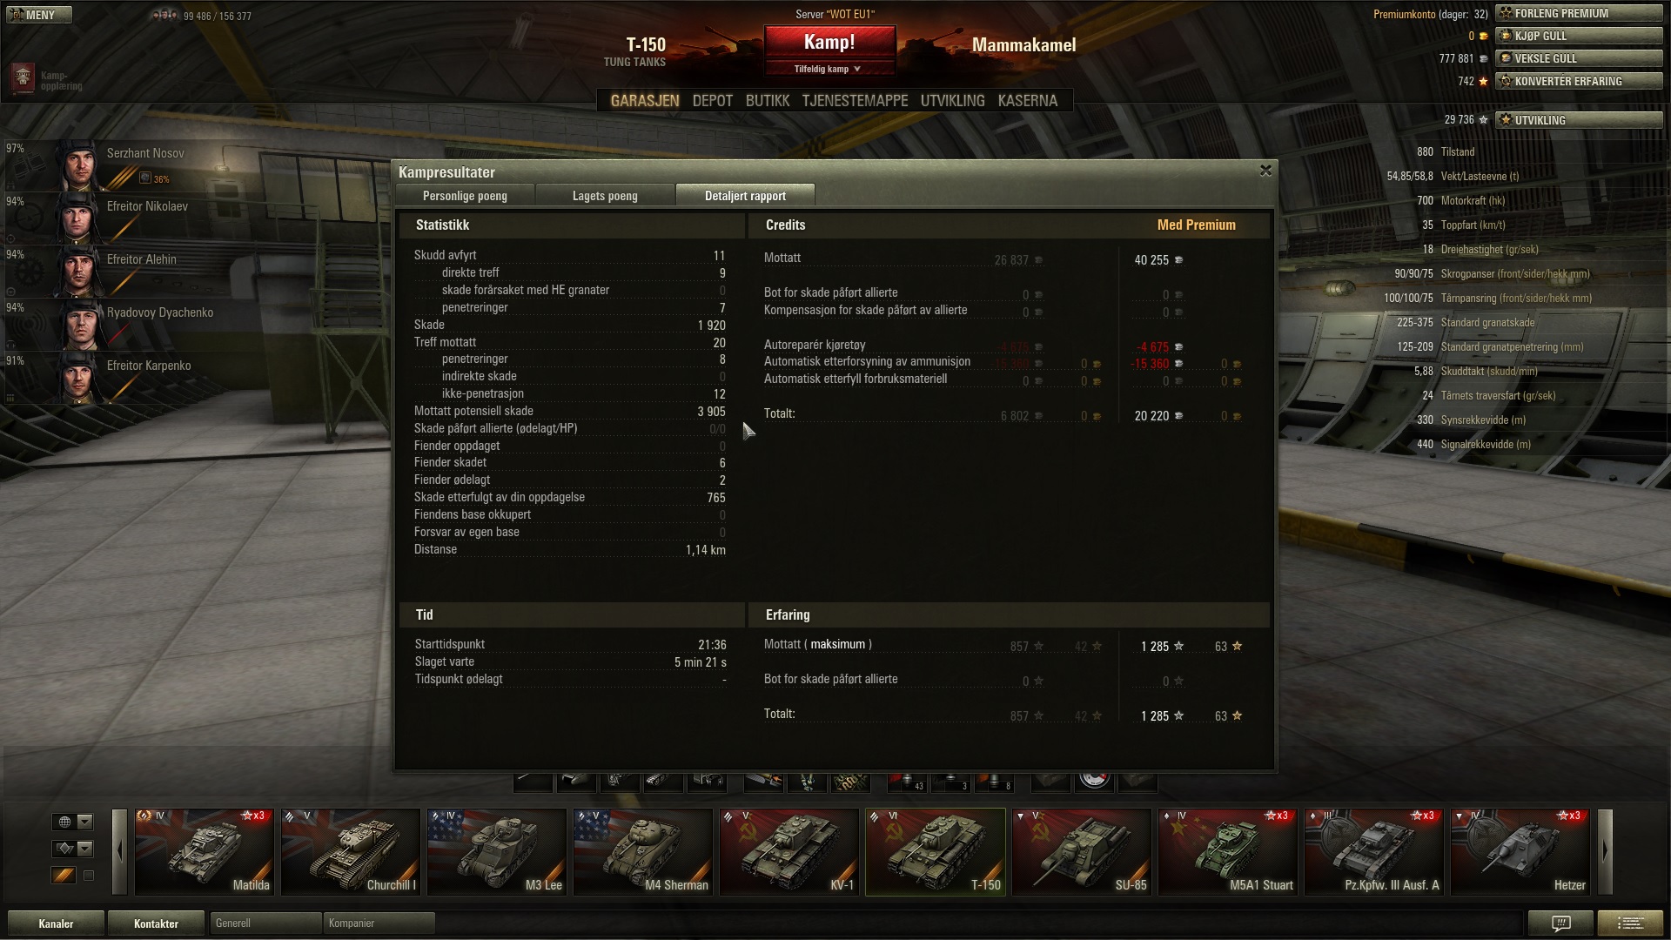Viewport: 1671px width, 940px height.
Task: Open the MENY game menu
Action: coord(37,15)
